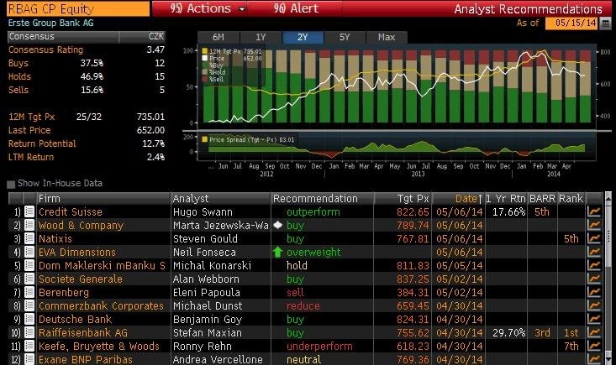This screenshot has width=616, height=365.
Task: Open the Deutsche Bank report document icon
Action: tap(29, 319)
